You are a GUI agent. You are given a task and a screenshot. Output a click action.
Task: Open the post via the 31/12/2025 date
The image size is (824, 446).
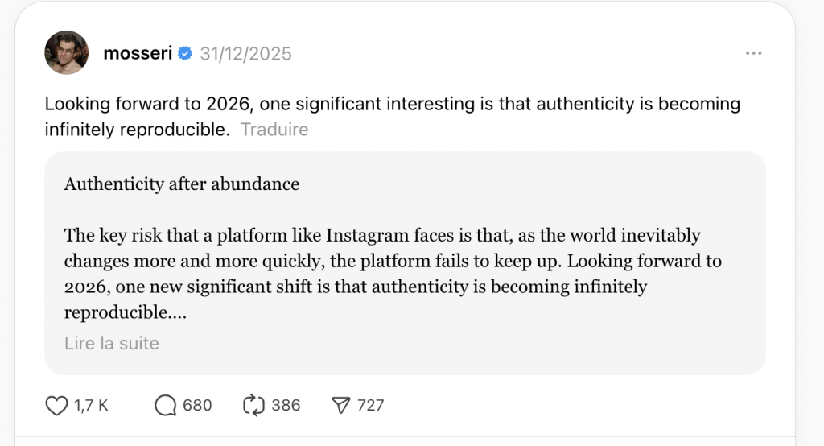(x=245, y=54)
